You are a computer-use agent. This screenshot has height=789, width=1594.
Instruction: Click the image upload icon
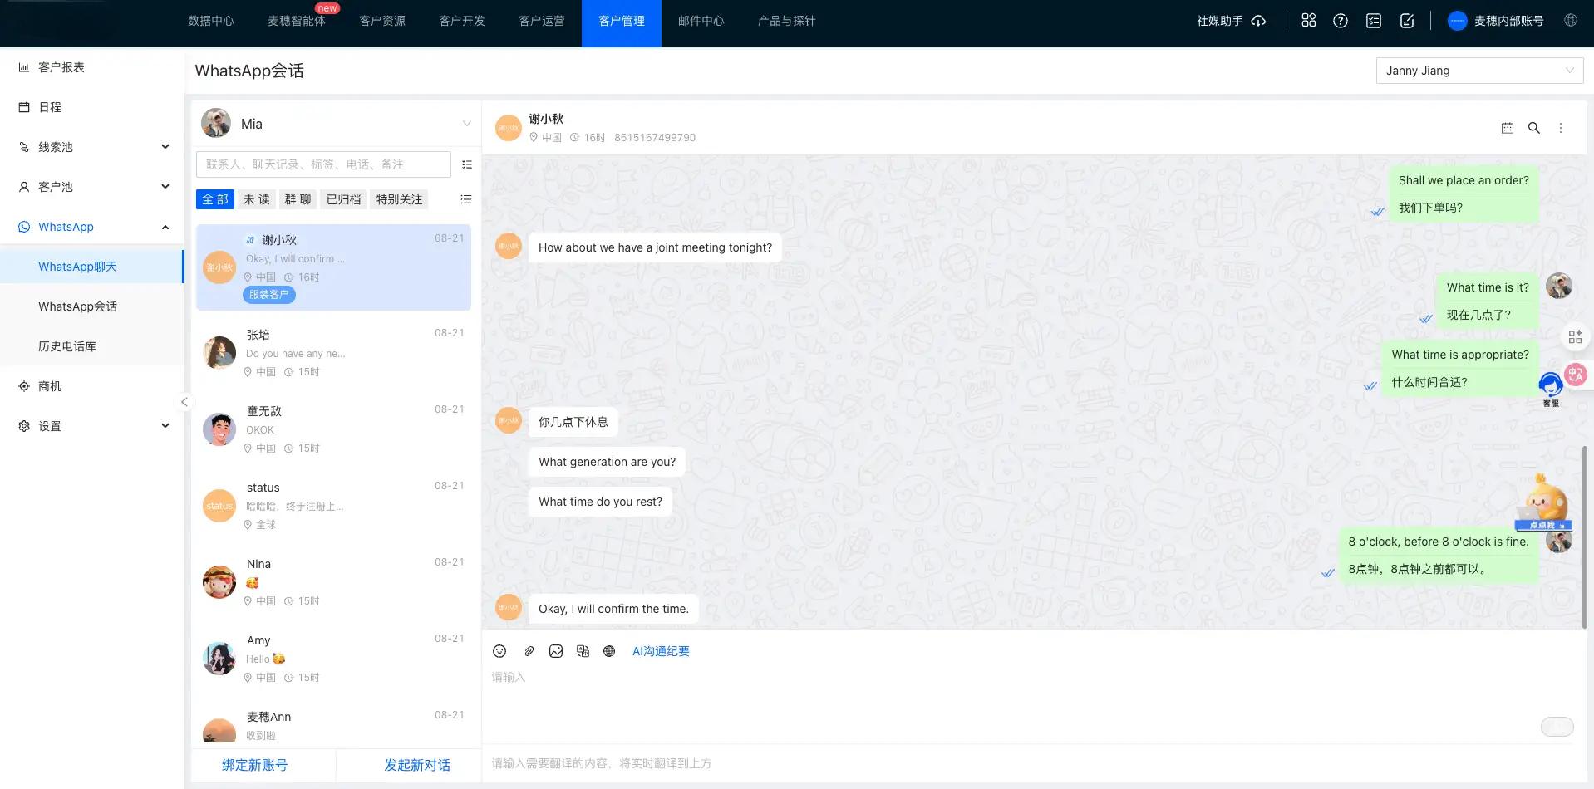pos(556,651)
